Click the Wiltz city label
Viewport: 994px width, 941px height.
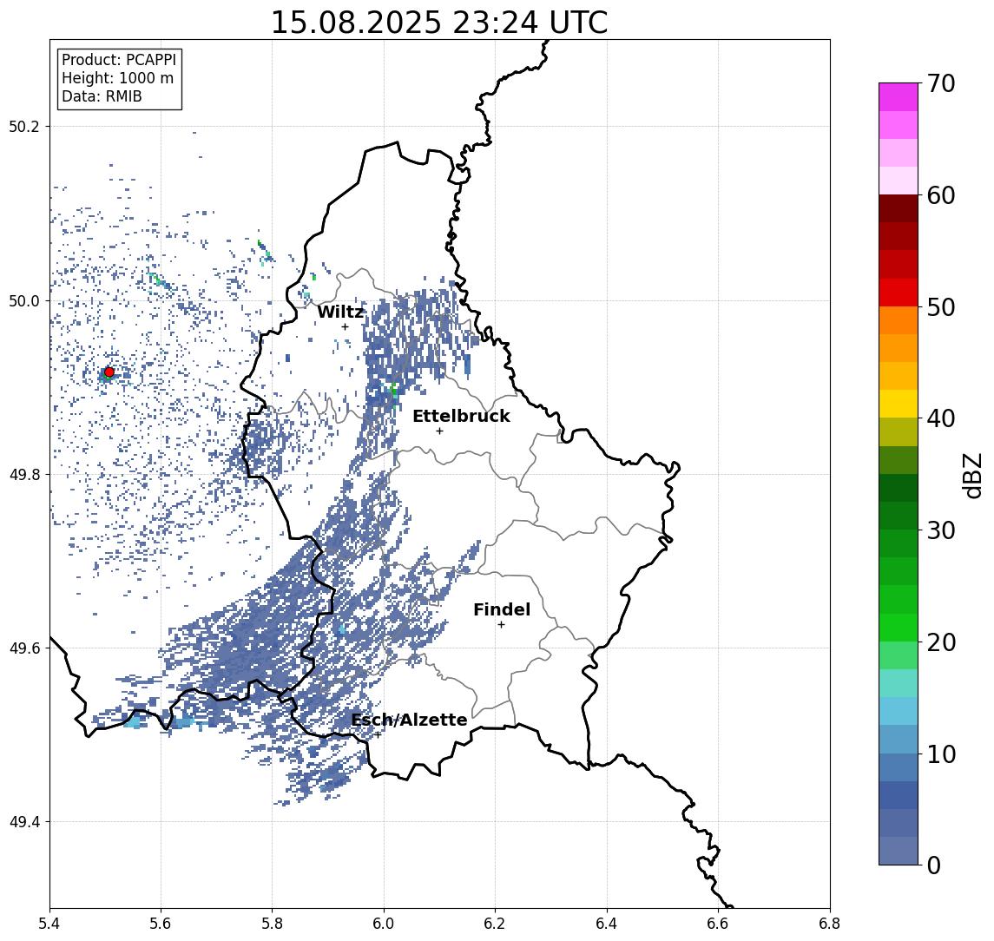pos(340,312)
